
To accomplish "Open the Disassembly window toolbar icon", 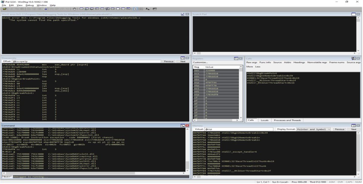I will [113, 9].
